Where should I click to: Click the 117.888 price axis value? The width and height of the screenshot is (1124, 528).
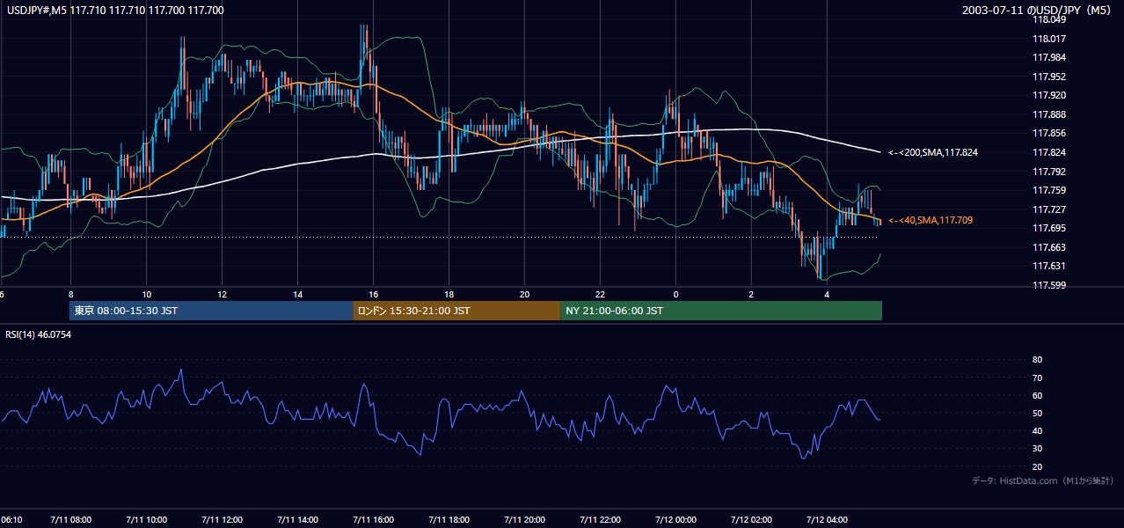click(x=1049, y=114)
